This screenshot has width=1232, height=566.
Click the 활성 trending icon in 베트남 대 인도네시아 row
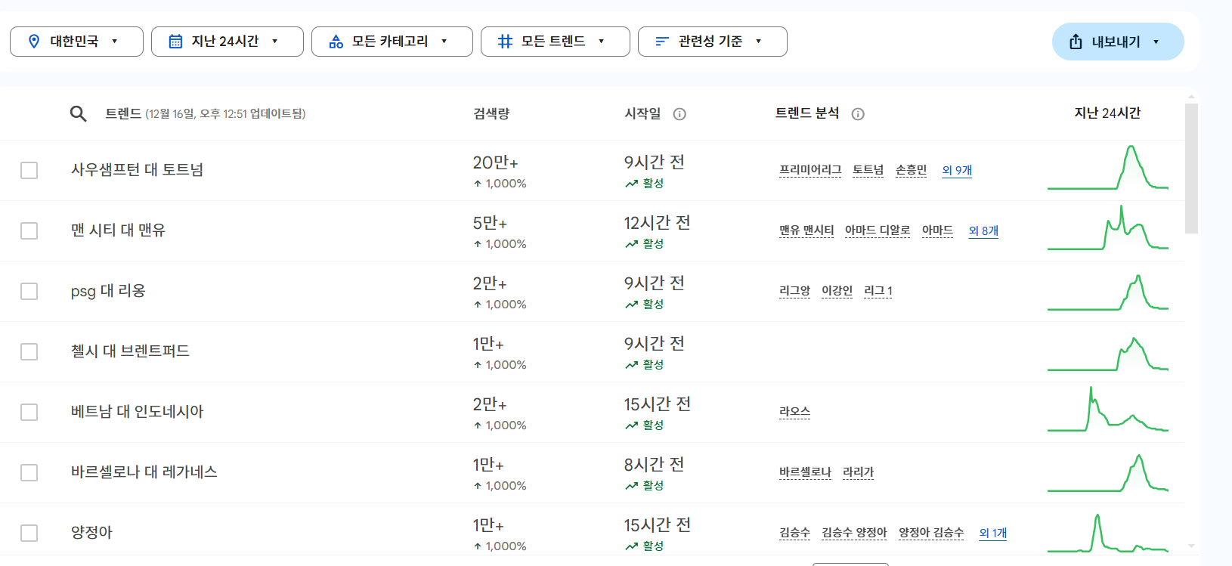click(631, 425)
